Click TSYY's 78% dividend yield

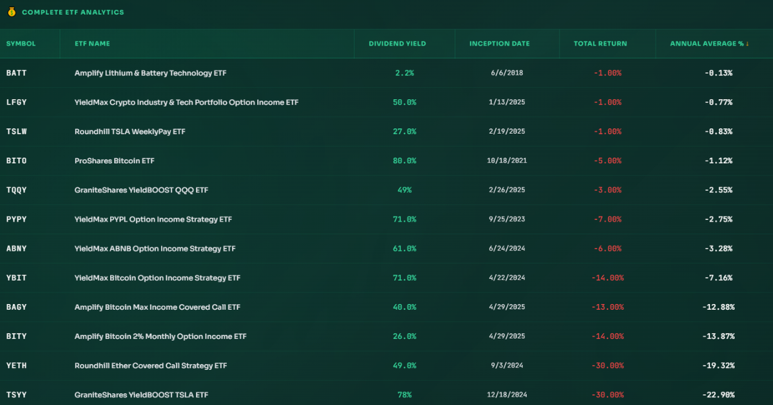pos(405,395)
